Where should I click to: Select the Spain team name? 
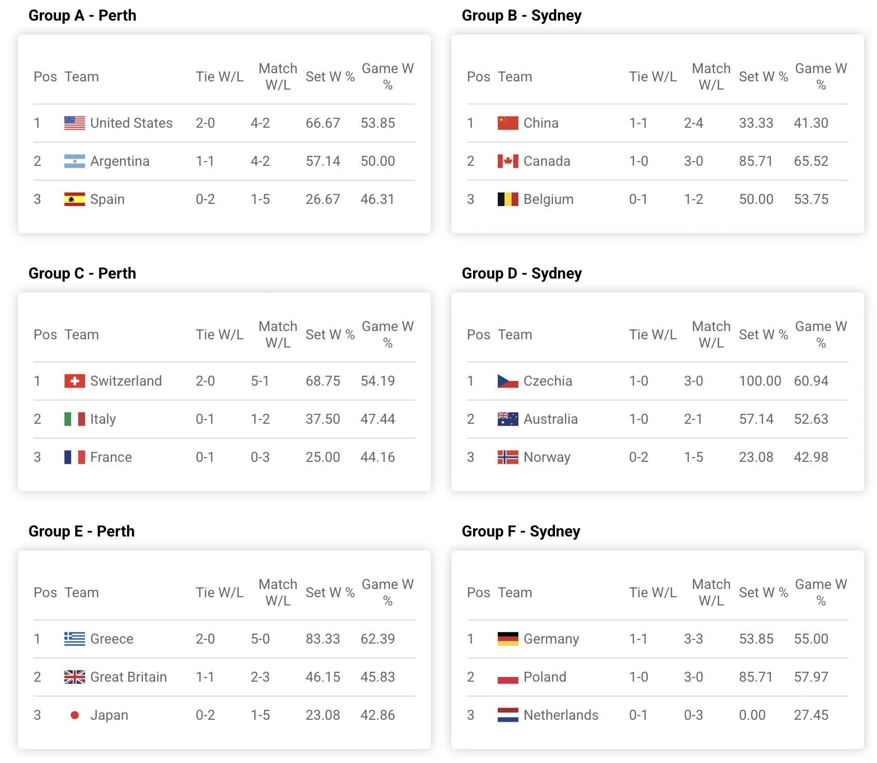point(107,199)
